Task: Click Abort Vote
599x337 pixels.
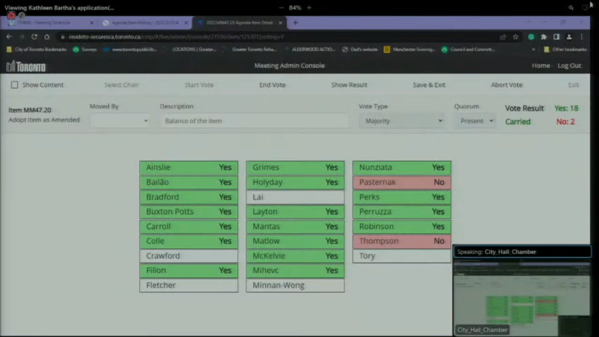Action: [x=507, y=85]
